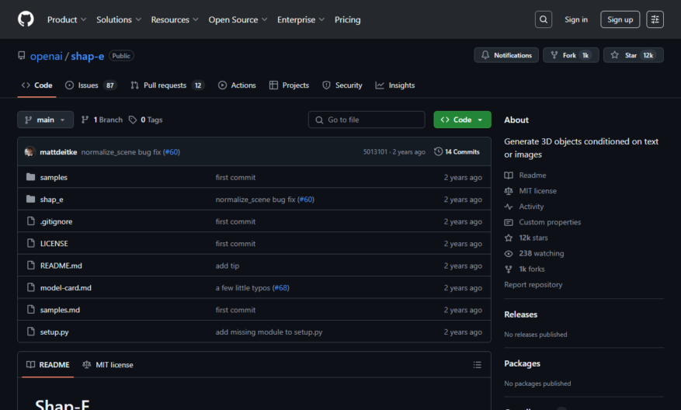This screenshot has width=681, height=410.
Task: Open appearance settings icon next to Sign up
Action: (655, 19)
